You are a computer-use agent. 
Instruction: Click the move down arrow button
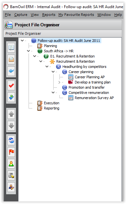pos(11,126)
